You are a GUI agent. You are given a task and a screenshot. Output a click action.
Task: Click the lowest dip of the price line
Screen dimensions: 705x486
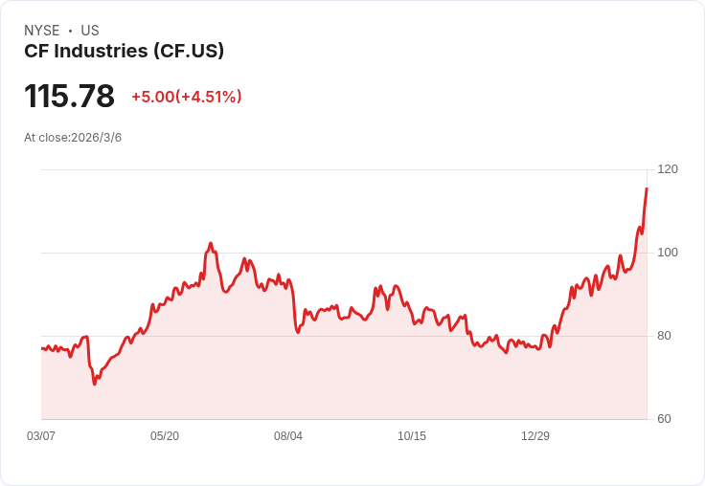(94, 384)
